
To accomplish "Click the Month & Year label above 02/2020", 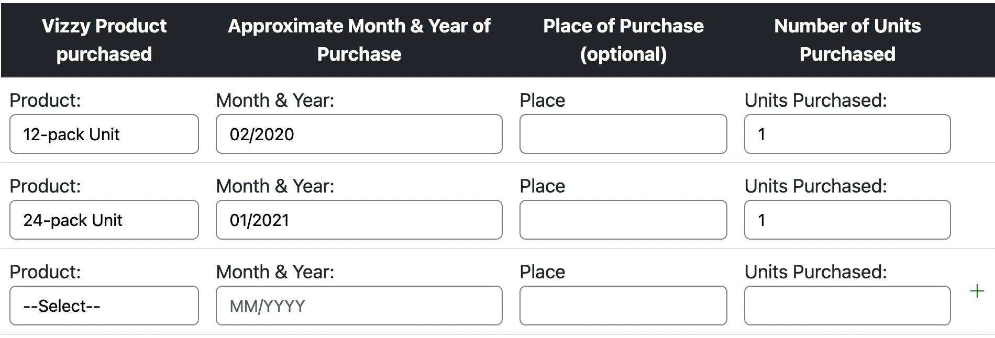I will [x=275, y=100].
